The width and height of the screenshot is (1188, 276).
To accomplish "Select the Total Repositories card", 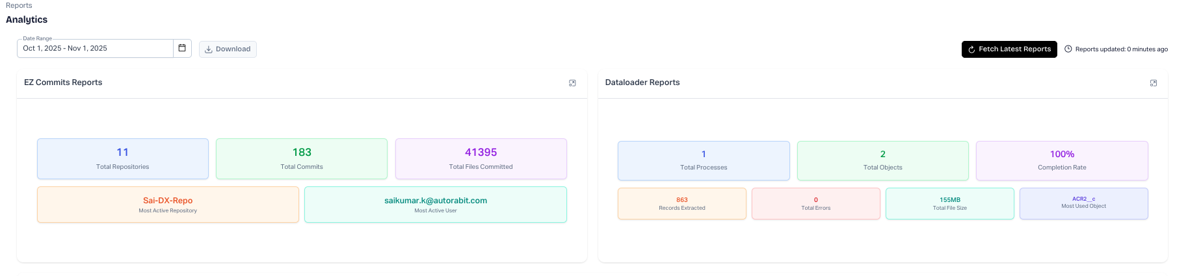I will tap(123, 158).
